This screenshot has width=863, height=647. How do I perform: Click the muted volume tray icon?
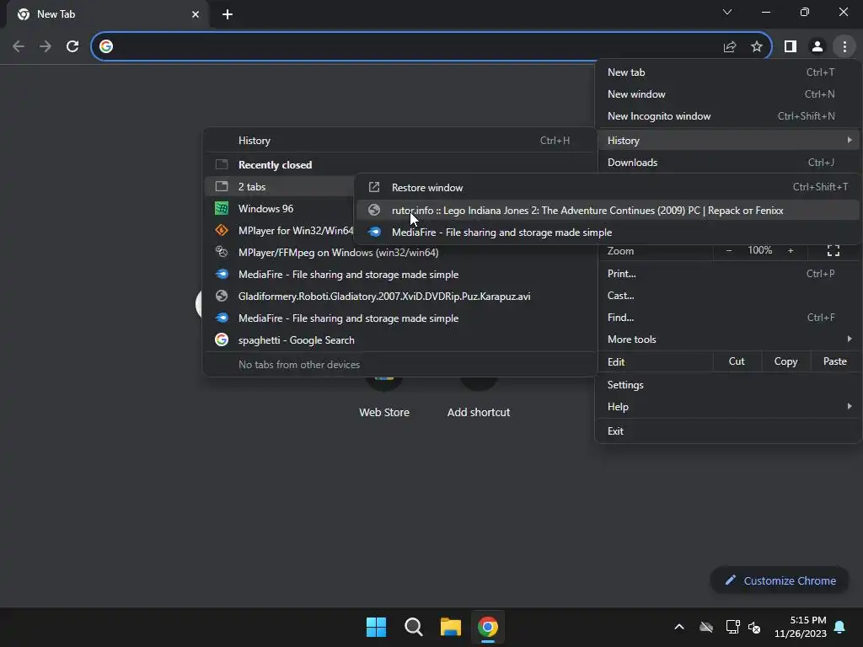pos(754,627)
